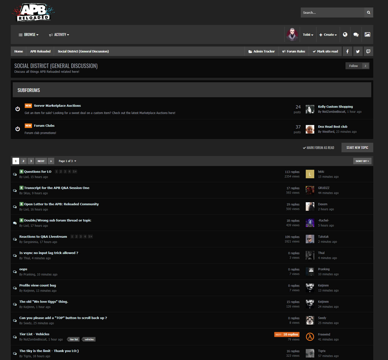This screenshot has height=360, width=388.
Task: Open Open Letter to the APB: Reloaded Community
Action: click(61, 204)
